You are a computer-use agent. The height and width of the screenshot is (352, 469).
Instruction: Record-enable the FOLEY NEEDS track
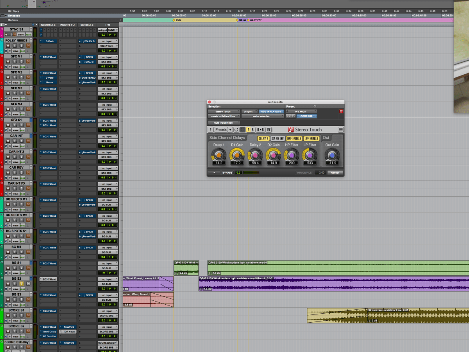[x=8, y=46]
